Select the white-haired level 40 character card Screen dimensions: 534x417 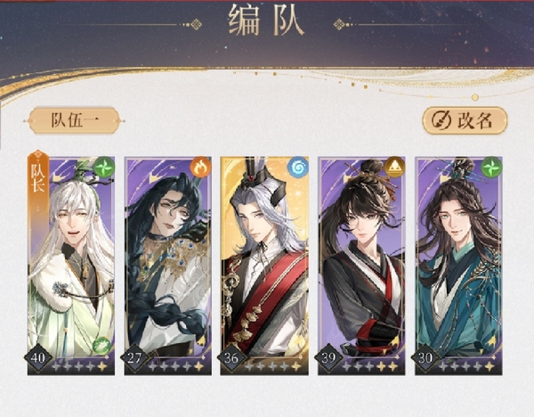[71, 266]
